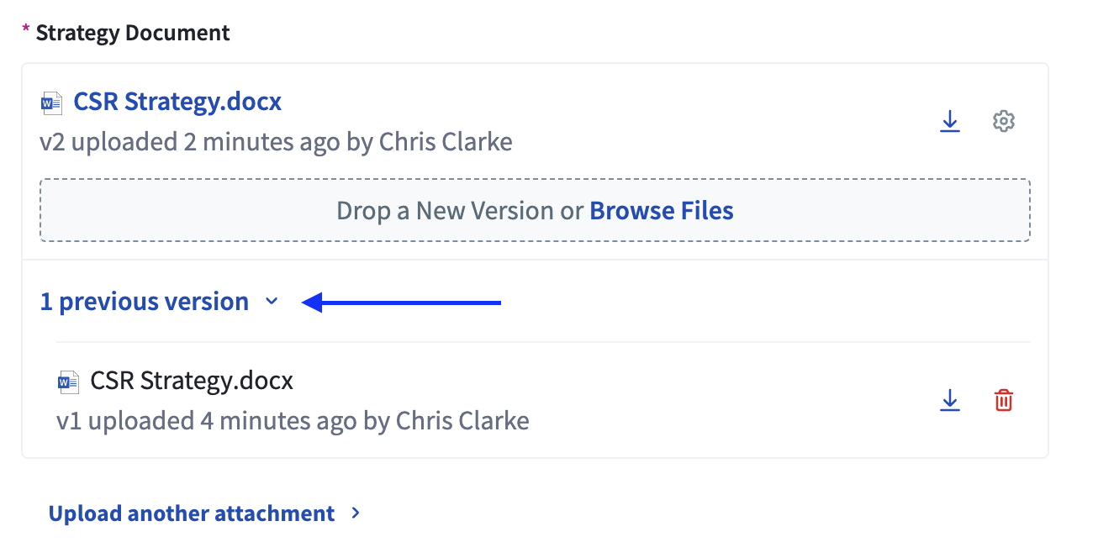This screenshot has height=558, width=1098.
Task: Open the bold blue CSR Strategy.docx link
Action: pos(177,102)
